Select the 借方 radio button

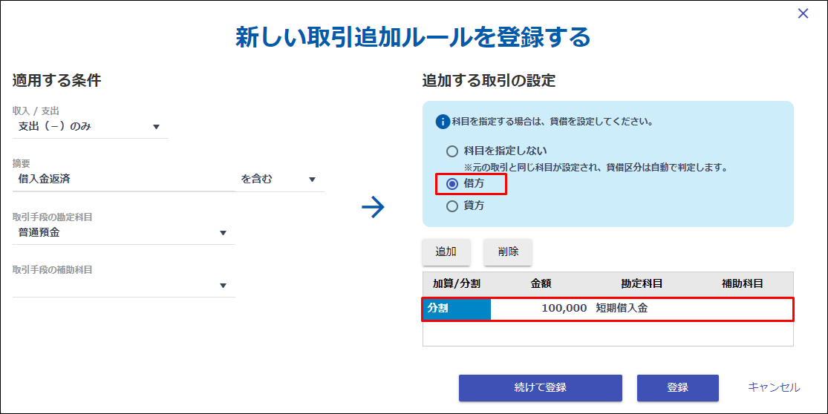click(x=452, y=184)
